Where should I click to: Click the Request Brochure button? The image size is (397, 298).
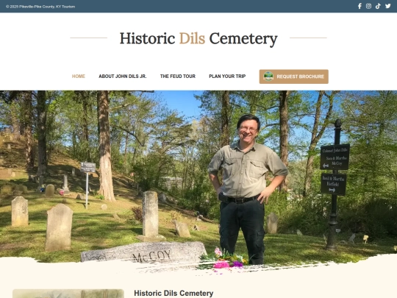click(293, 77)
